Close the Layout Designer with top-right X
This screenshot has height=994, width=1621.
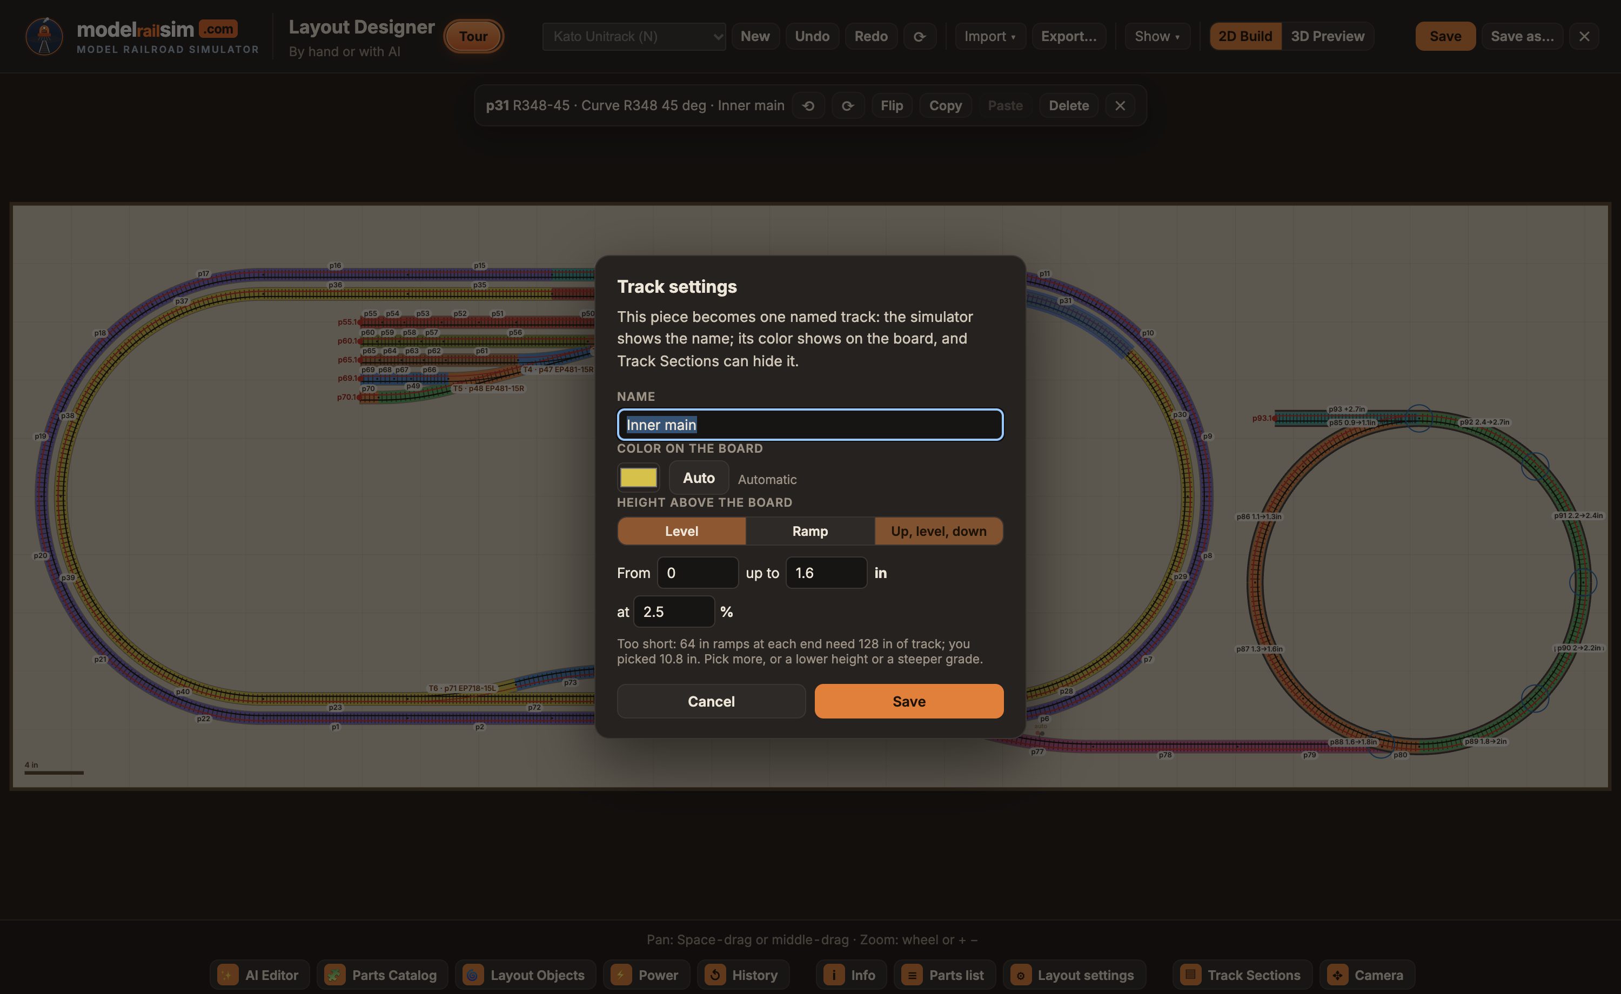pos(1584,36)
